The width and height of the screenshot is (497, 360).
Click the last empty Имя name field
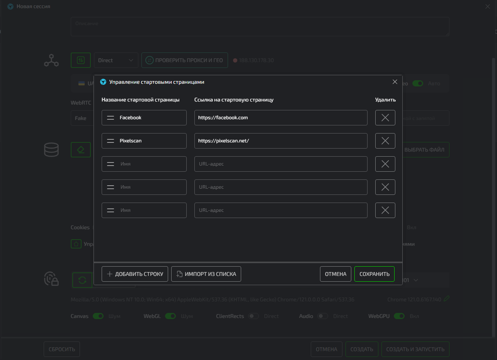(x=144, y=210)
